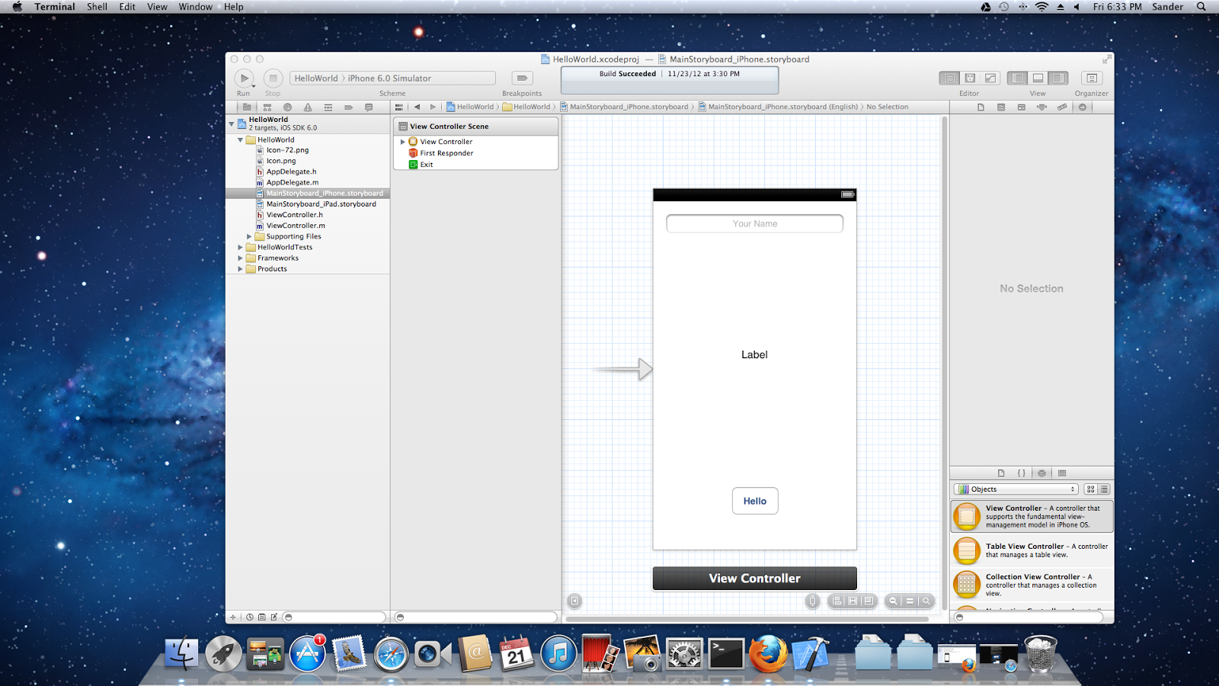Open AppDelegate.h file
This screenshot has height=686, width=1219.
pyautogui.click(x=291, y=171)
